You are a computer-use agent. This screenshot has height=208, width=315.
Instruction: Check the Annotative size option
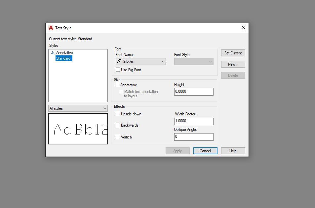[117, 85]
